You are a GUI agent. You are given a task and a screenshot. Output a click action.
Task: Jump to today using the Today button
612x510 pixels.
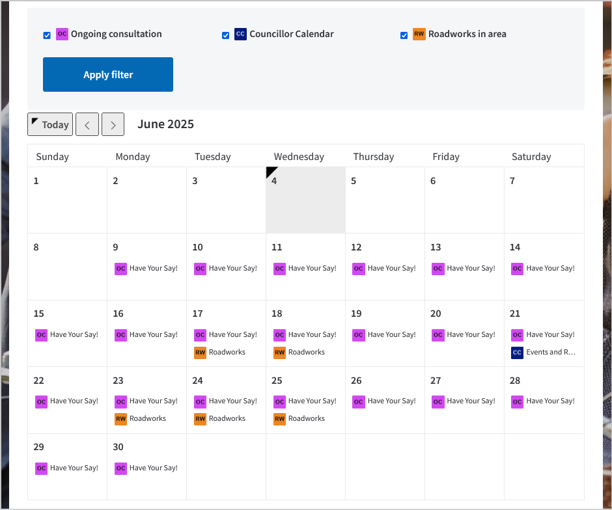point(50,124)
